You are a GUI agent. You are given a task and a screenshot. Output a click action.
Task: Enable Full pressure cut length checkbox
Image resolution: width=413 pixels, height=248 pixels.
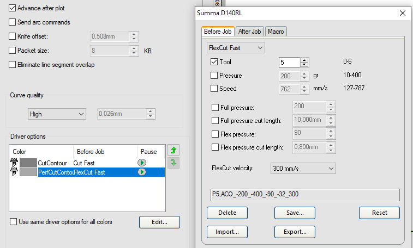215,121
